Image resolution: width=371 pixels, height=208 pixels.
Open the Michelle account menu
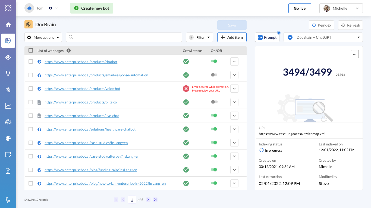341,8
